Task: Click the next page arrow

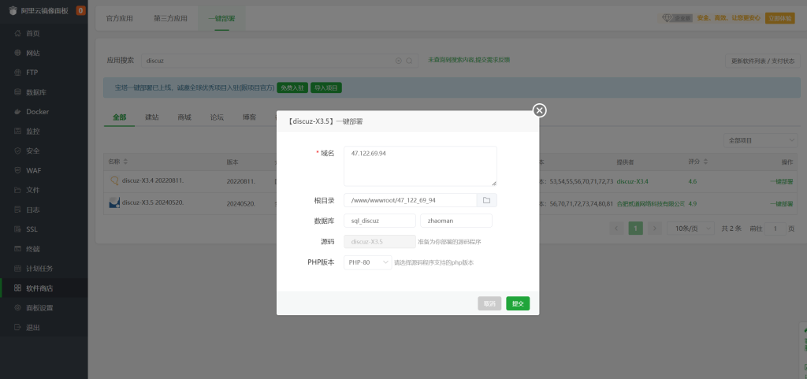Action: pos(654,229)
